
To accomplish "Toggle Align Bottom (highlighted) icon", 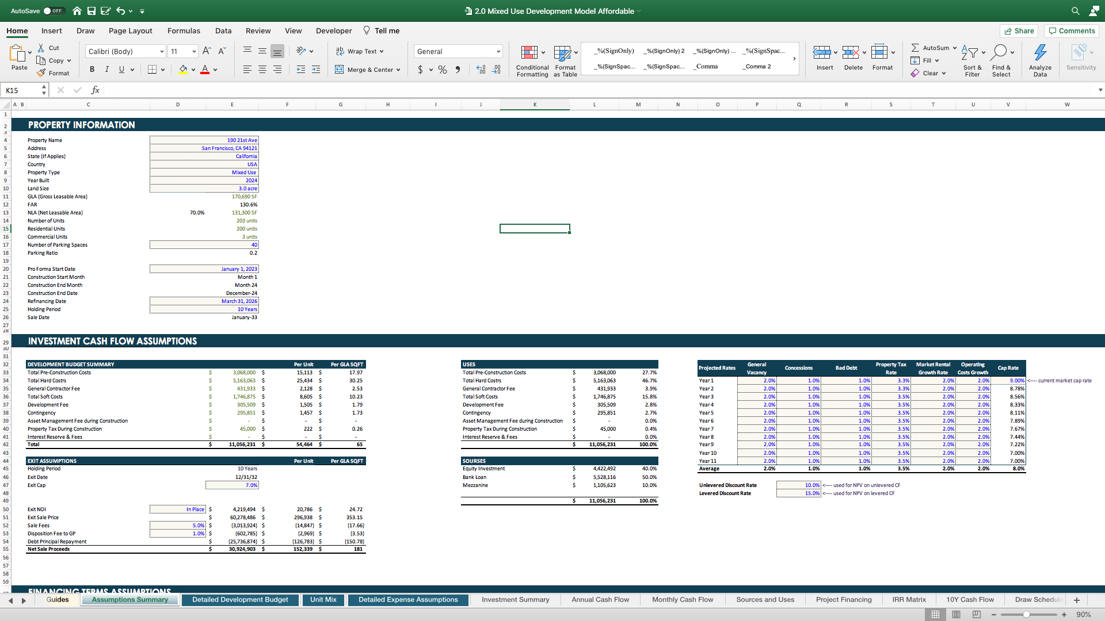I will click(277, 51).
